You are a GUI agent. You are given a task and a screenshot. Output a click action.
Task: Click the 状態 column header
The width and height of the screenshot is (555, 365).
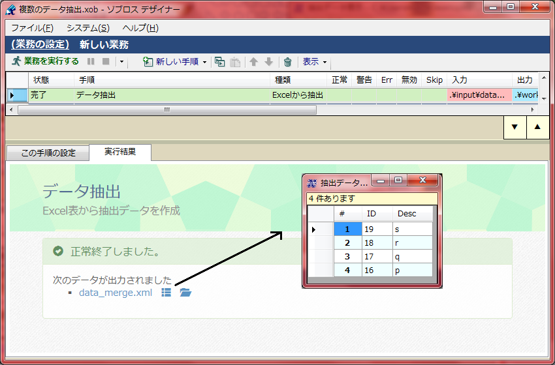pyautogui.click(x=51, y=80)
